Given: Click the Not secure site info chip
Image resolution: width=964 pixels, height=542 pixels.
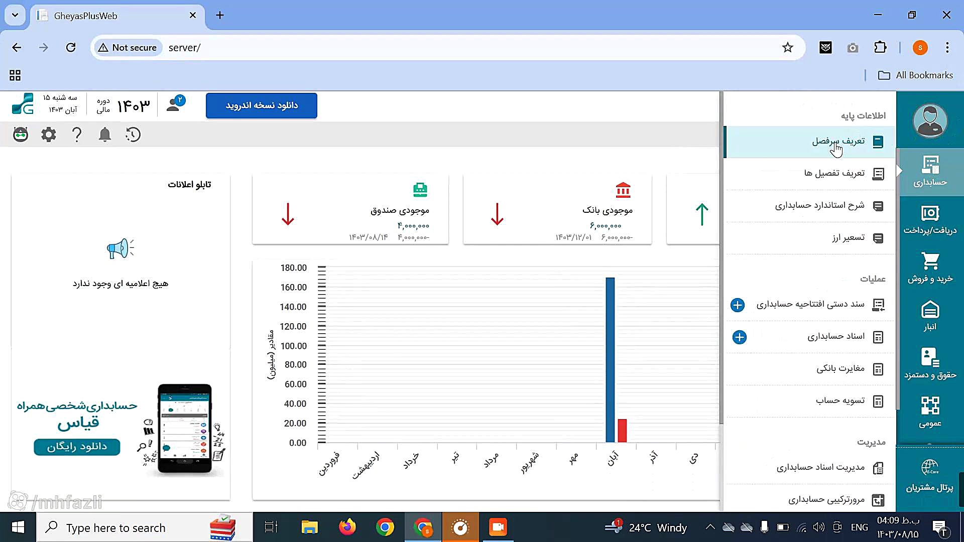Looking at the screenshot, I should click(x=128, y=48).
